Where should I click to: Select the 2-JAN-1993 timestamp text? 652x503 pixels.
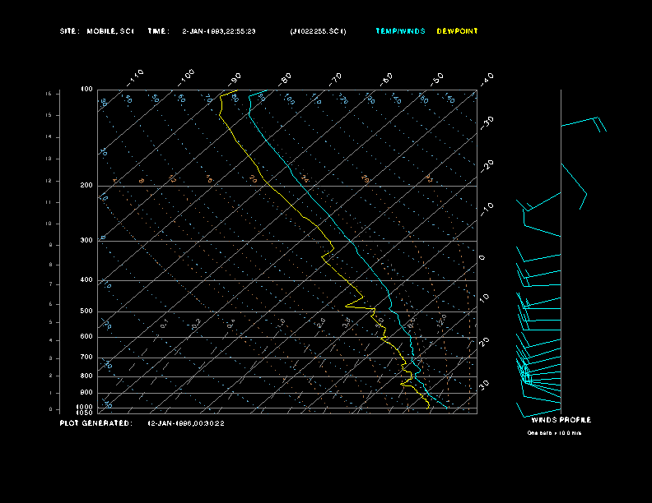[x=219, y=31]
